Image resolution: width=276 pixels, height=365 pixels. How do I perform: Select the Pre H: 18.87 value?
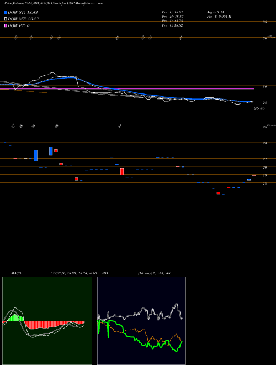(172, 16)
